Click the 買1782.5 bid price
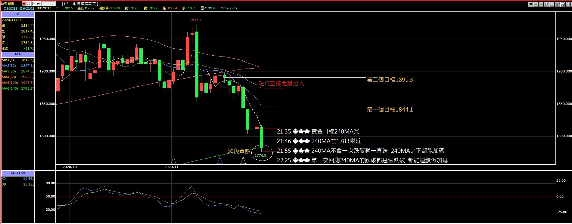Screen dimensions: 572x224 click(132, 8)
